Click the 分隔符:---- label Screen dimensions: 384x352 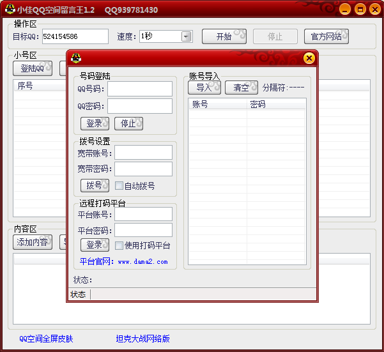[283, 88]
